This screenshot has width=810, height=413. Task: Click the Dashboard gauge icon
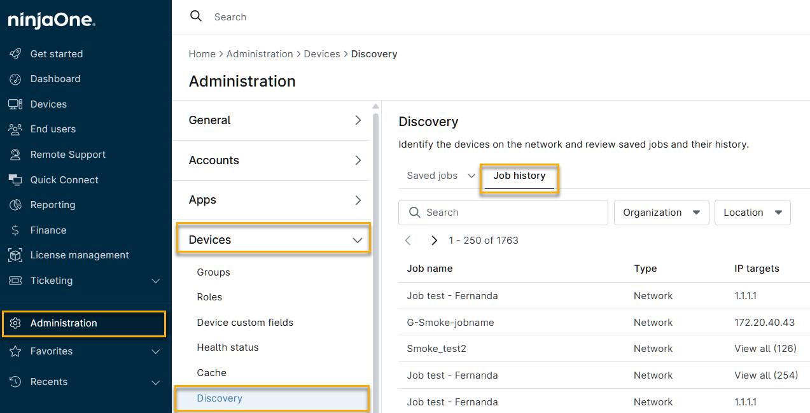click(15, 79)
